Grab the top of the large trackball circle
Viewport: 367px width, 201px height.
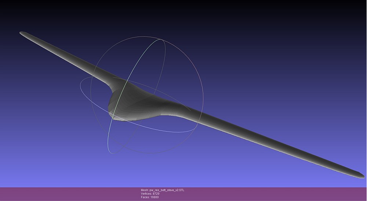(x=147, y=37)
